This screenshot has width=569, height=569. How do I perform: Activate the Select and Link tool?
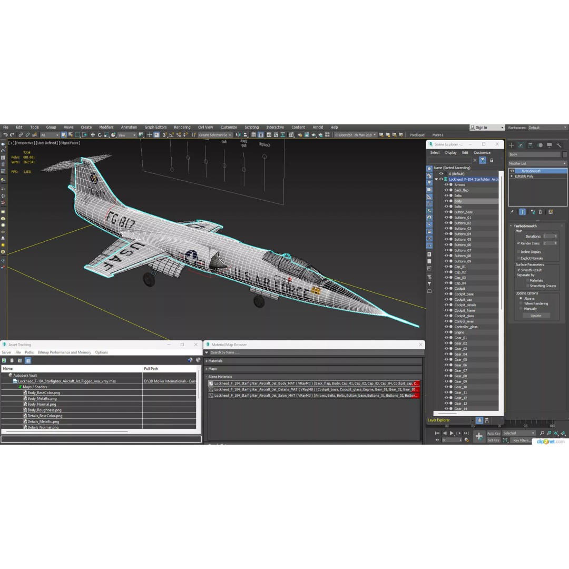21,135
